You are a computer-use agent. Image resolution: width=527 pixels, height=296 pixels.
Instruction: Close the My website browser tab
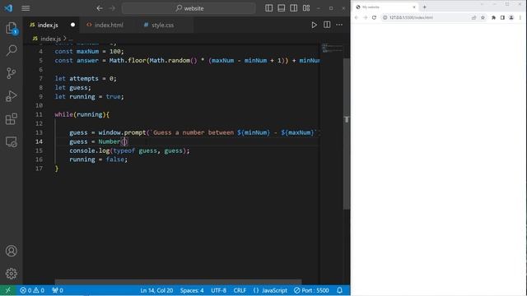[x=414, y=7]
